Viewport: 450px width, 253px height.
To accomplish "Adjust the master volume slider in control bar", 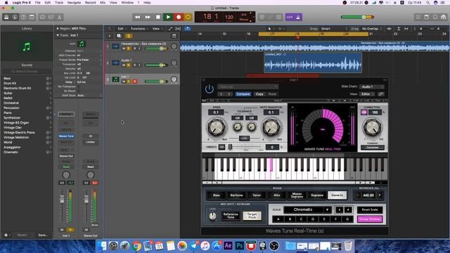I will coord(357,17).
